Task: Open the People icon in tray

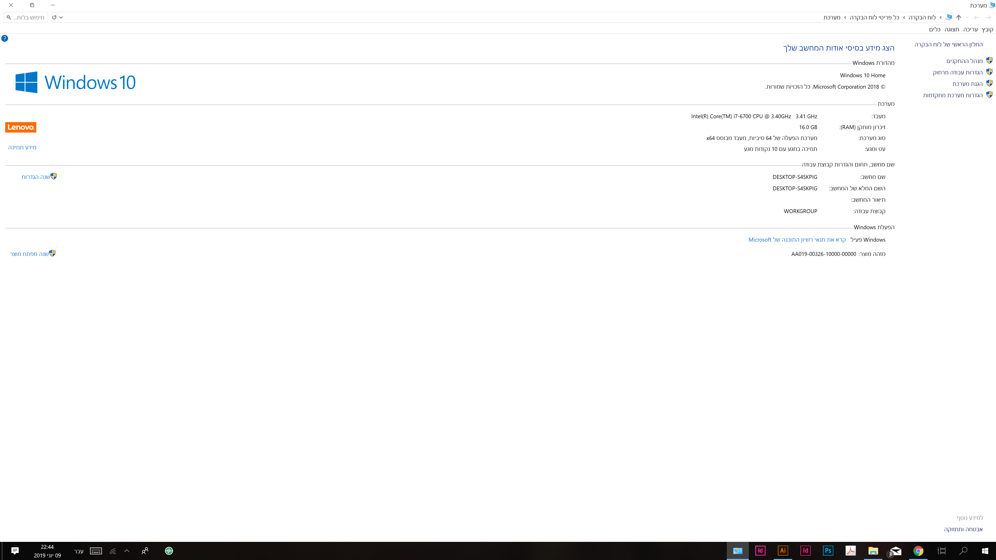Action: tap(145, 551)
